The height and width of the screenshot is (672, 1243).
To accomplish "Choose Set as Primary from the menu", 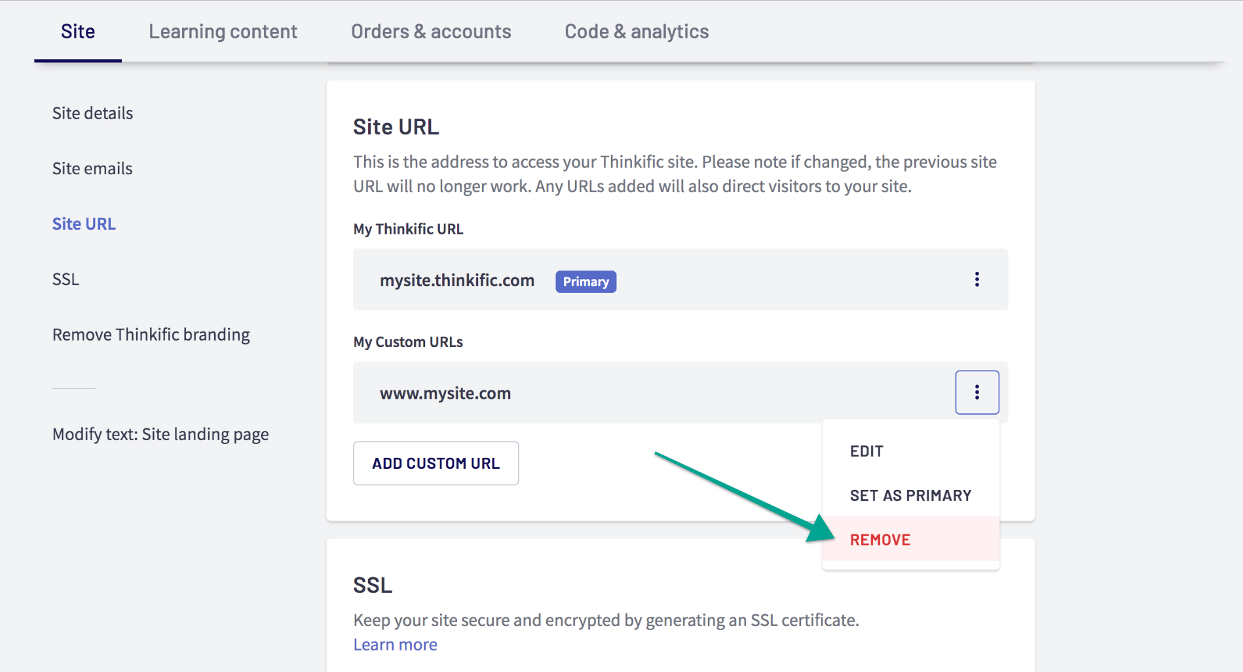I will (911, 496).
